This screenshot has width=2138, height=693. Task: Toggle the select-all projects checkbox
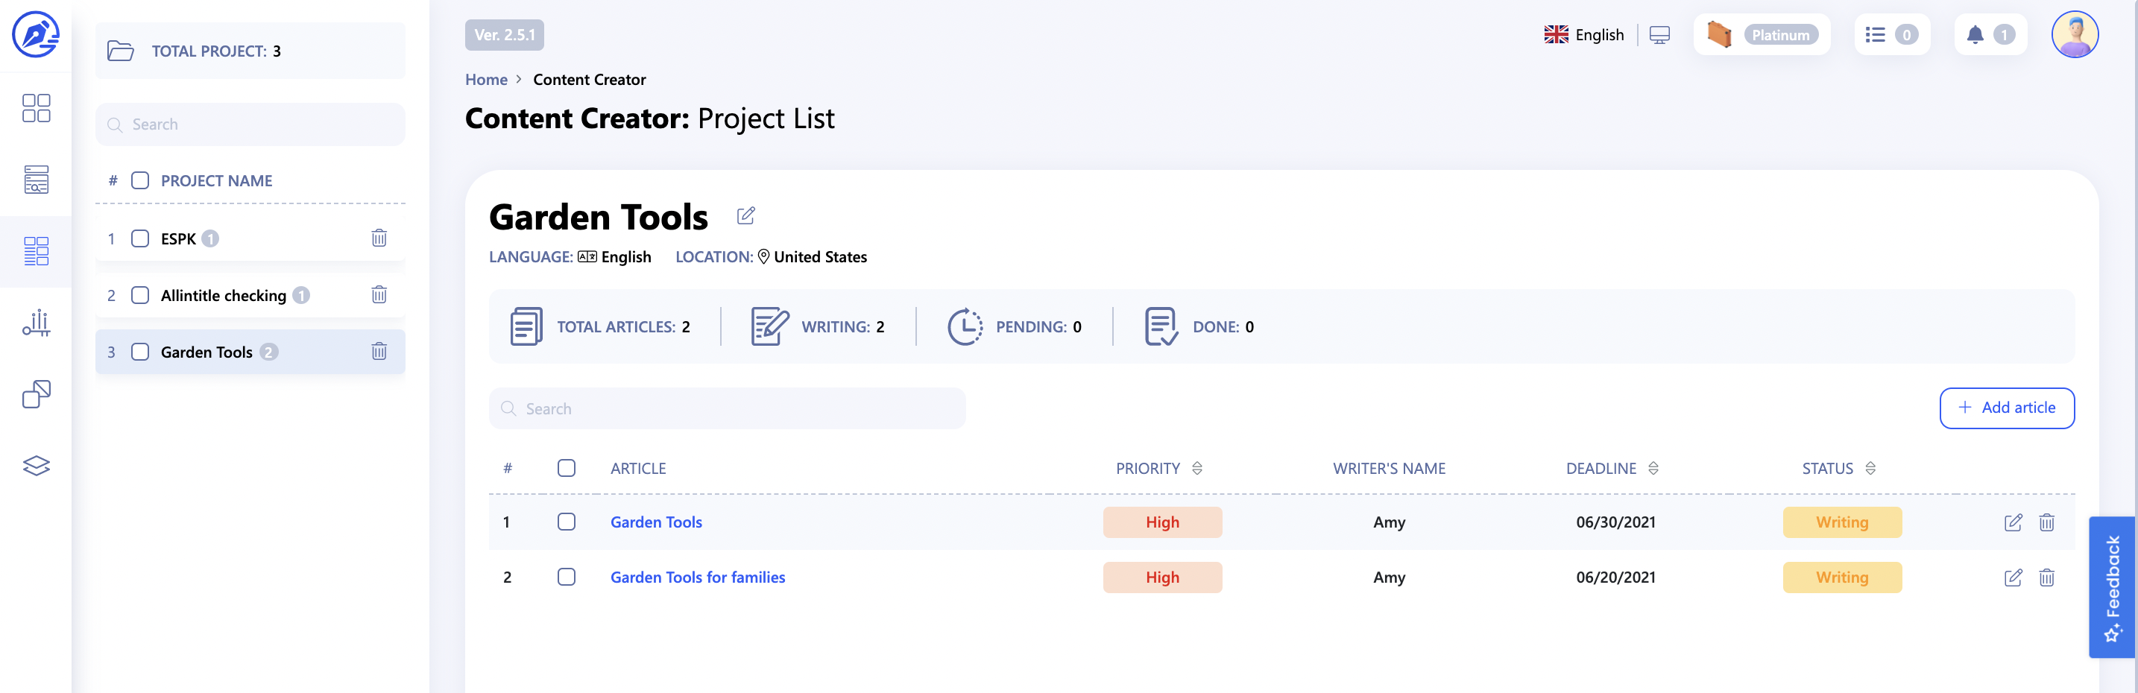(x=140, y=180)
